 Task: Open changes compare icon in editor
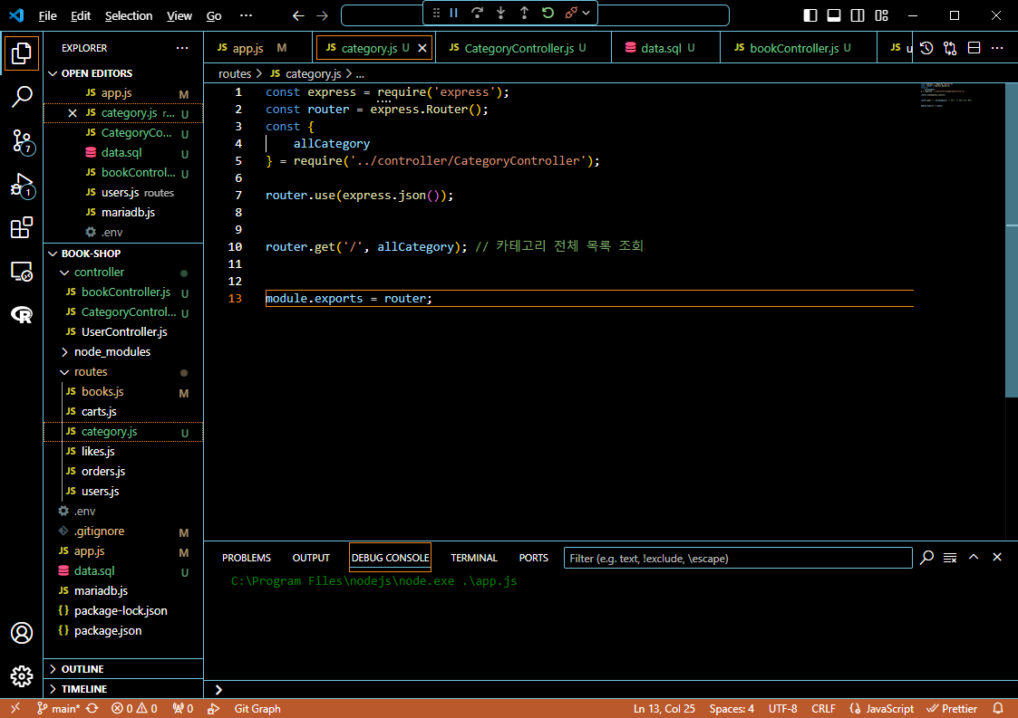click(x=951, y=48)
